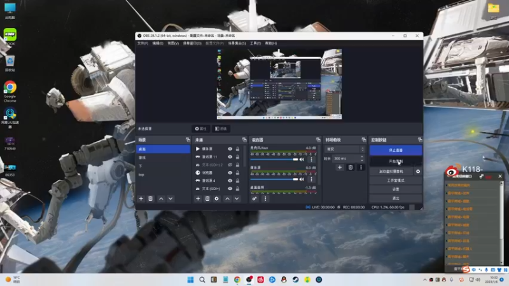Open the 帮助(H) menu
This screenshot has width=509, height=286.
[x=271, y=43]
